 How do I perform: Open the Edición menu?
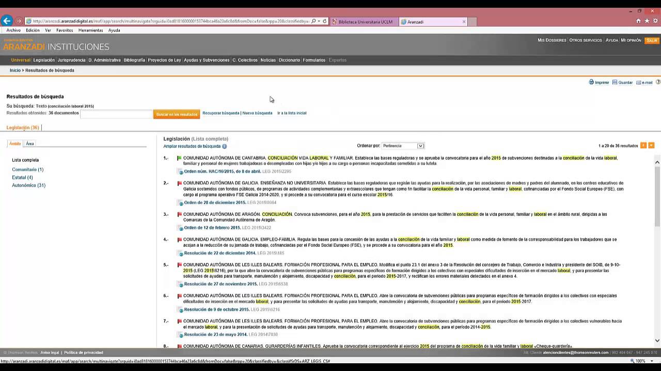[33, 30]
